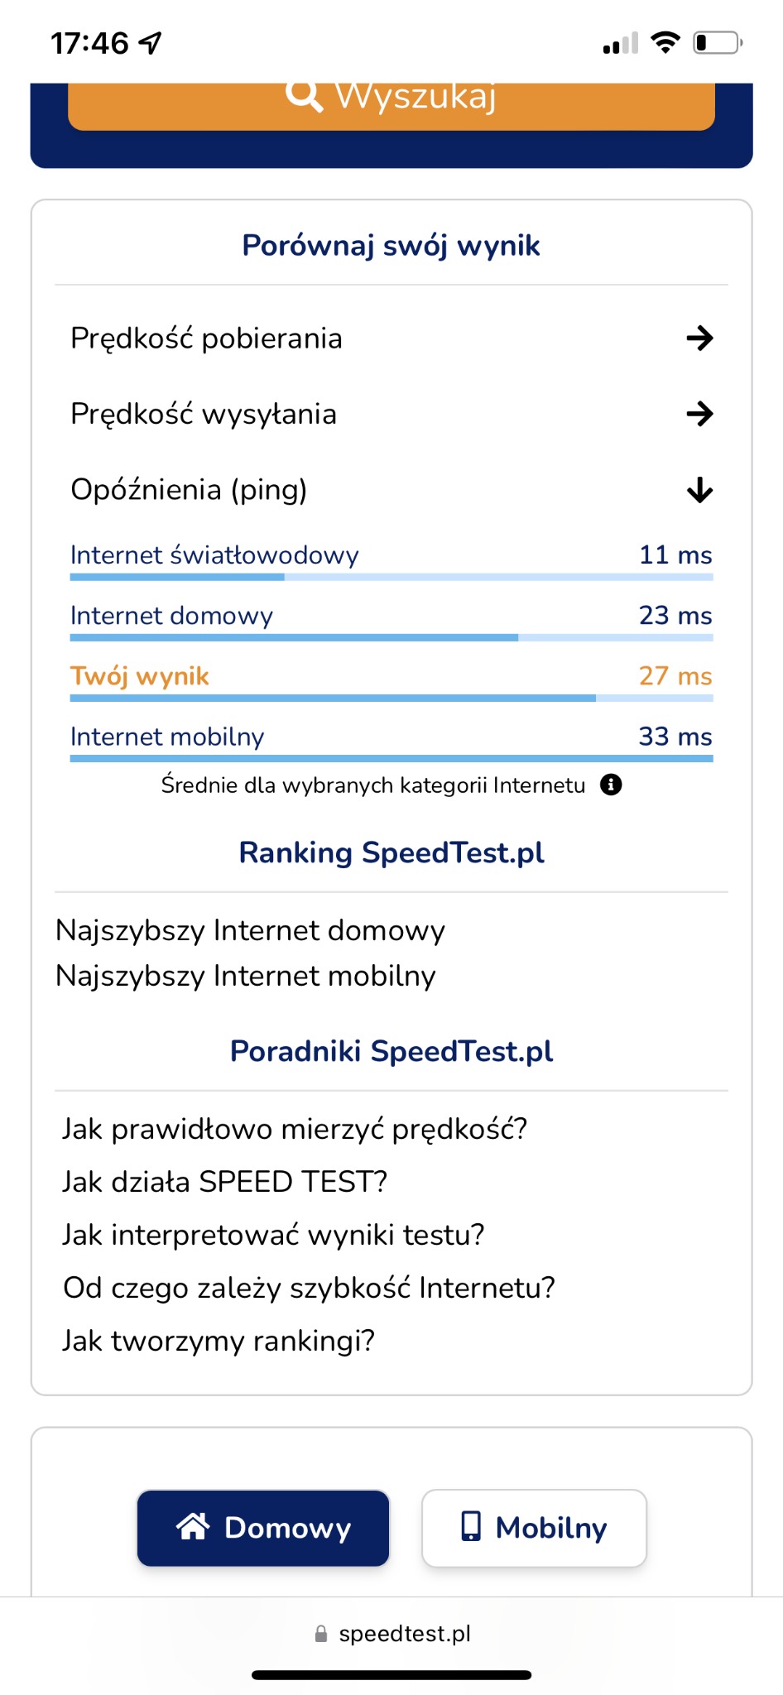Click the Twój wynik 27 ms progress bar
Screen dimensions: 783x1695
click(x=391, y=698)
